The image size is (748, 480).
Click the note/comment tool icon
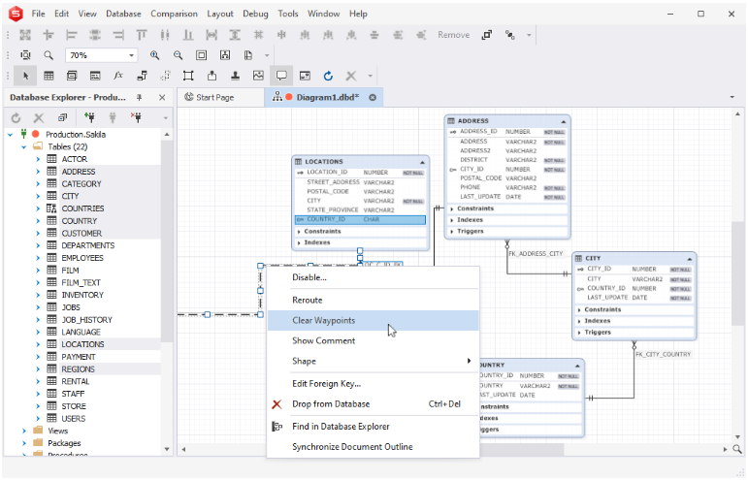[x=281, y=76]
